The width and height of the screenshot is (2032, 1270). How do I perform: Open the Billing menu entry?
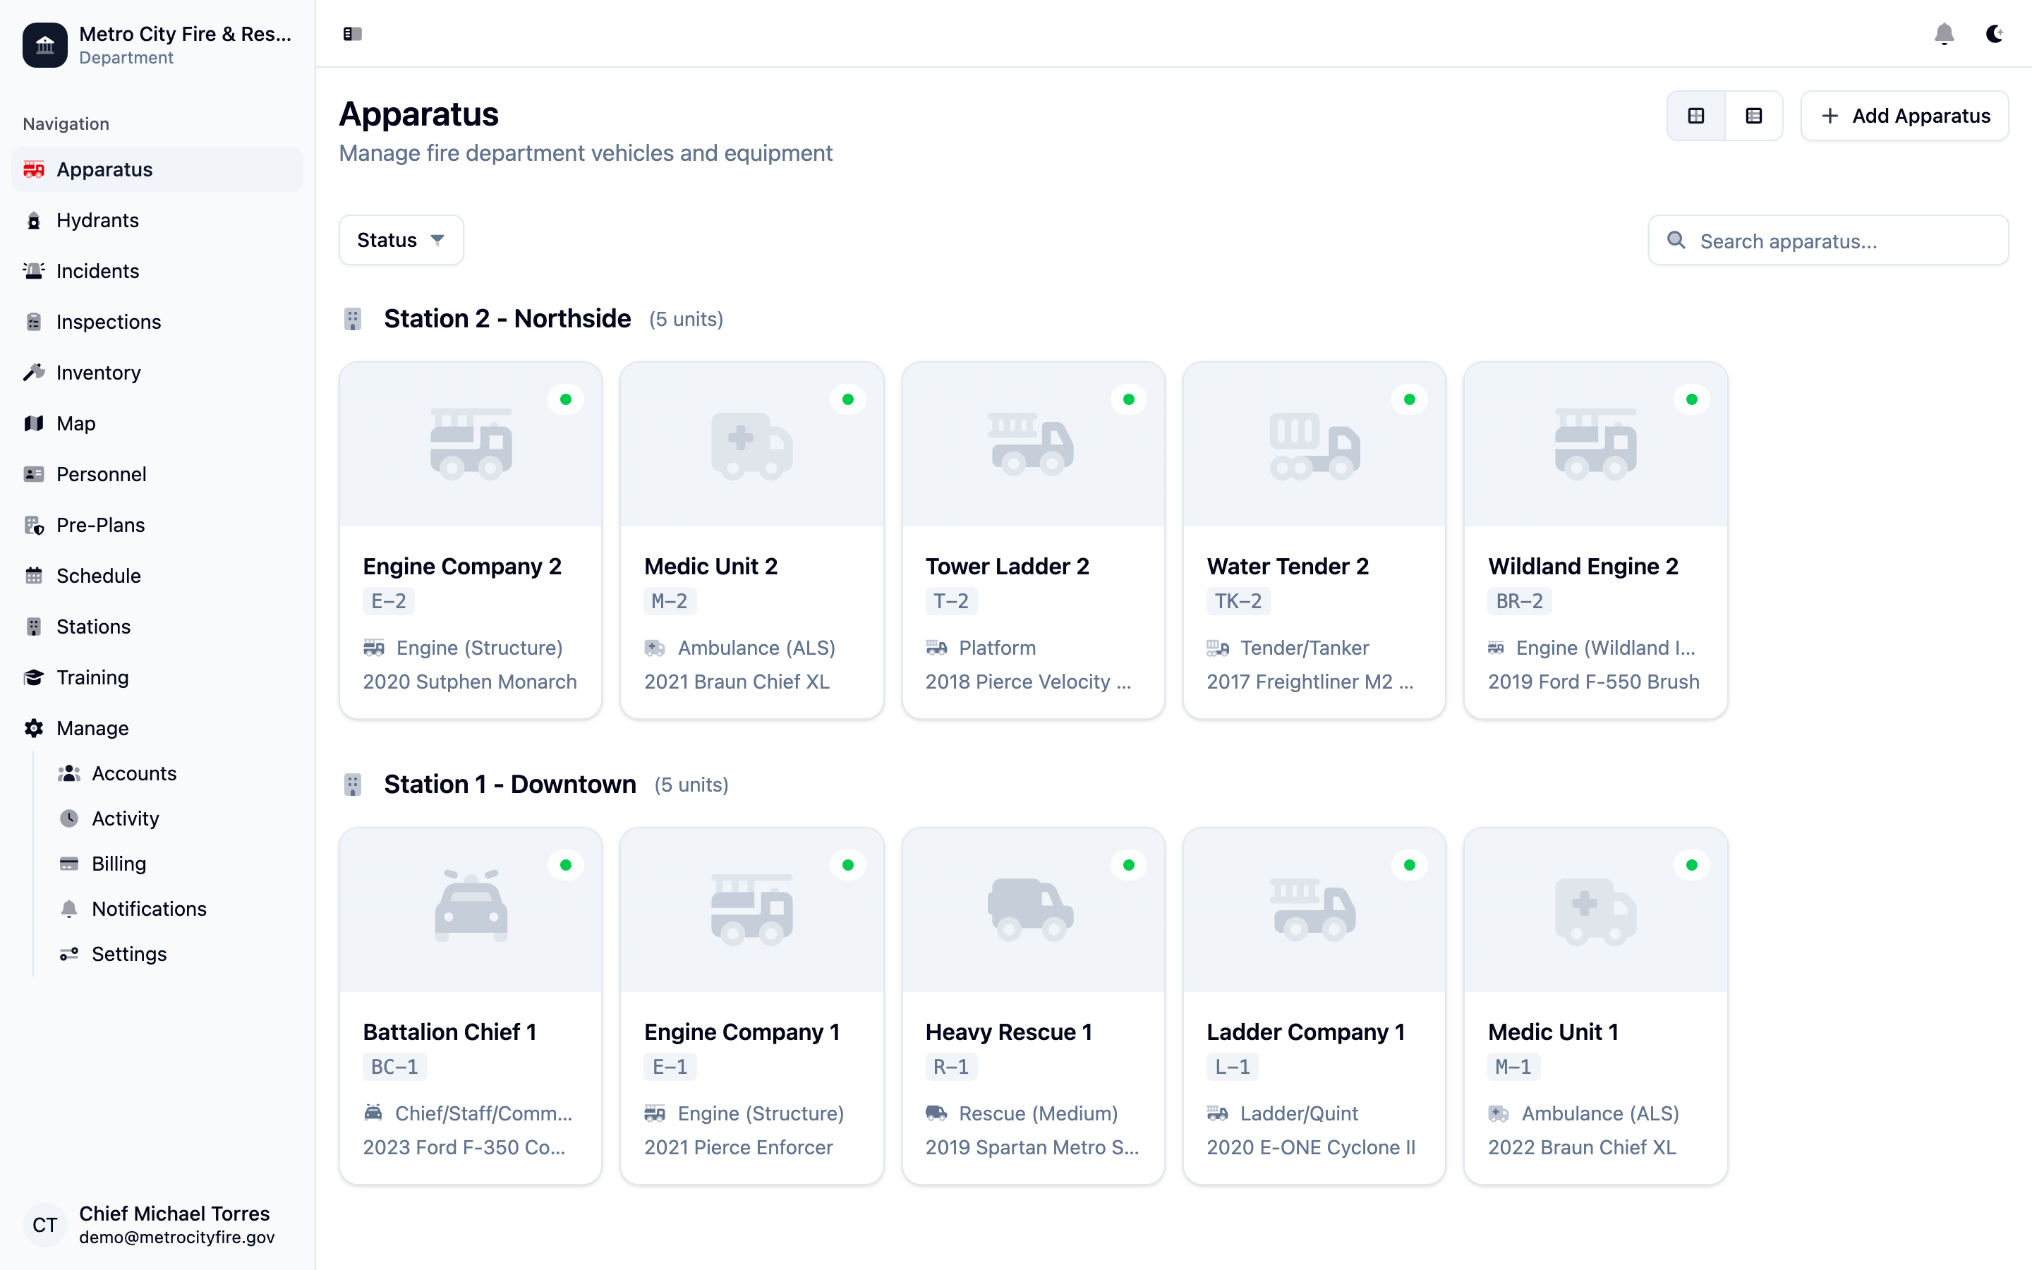[x=120, y=864]
